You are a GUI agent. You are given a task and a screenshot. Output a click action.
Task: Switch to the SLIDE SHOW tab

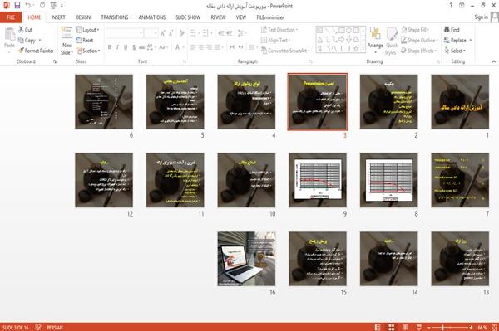188,17
